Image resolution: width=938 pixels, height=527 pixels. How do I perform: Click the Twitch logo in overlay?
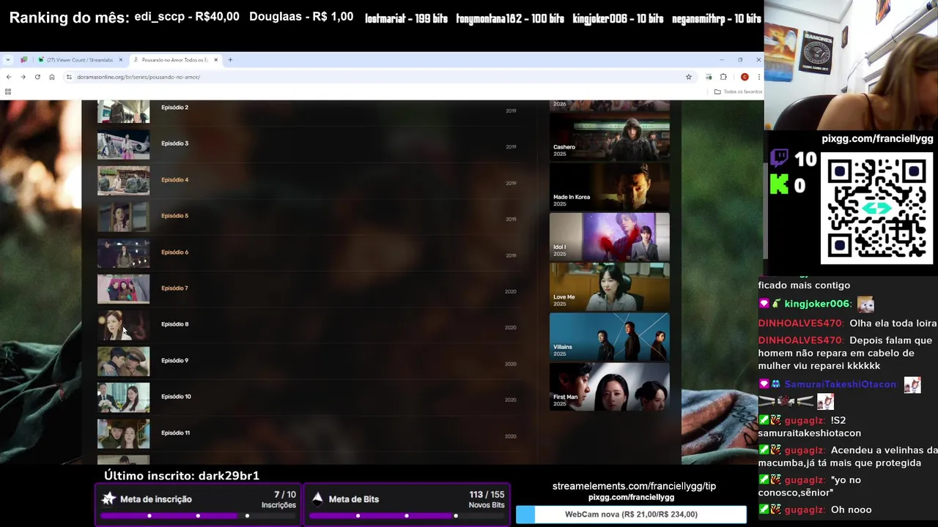(780, 159)
